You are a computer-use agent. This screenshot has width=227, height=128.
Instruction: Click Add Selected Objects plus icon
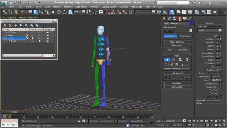pos(16,26)
